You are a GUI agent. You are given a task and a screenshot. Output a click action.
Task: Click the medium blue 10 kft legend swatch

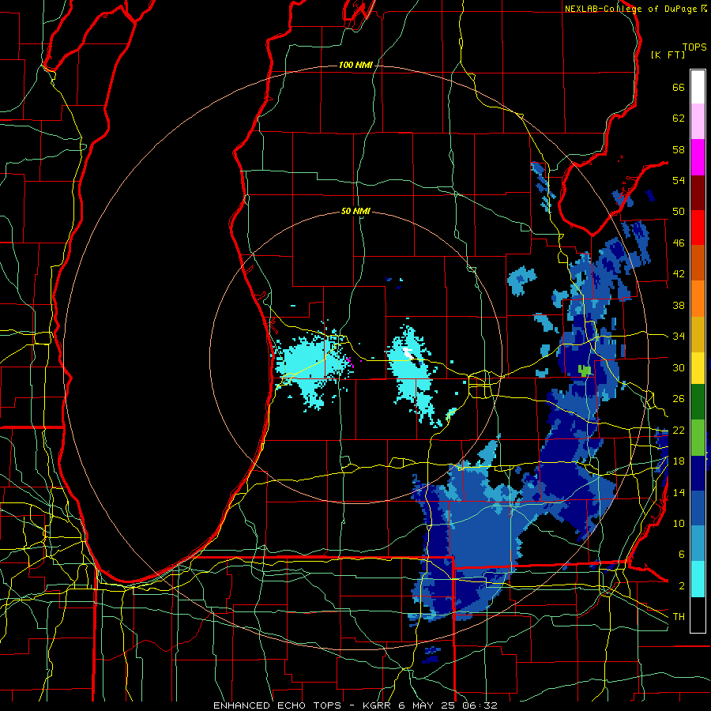698,509
